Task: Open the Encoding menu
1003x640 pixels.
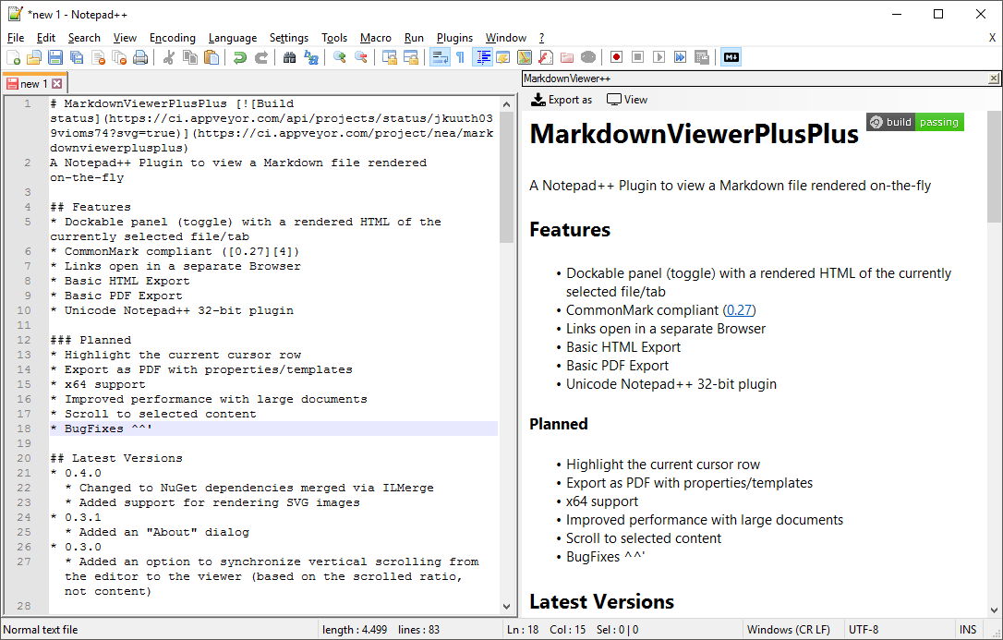Action: point(172,38)
